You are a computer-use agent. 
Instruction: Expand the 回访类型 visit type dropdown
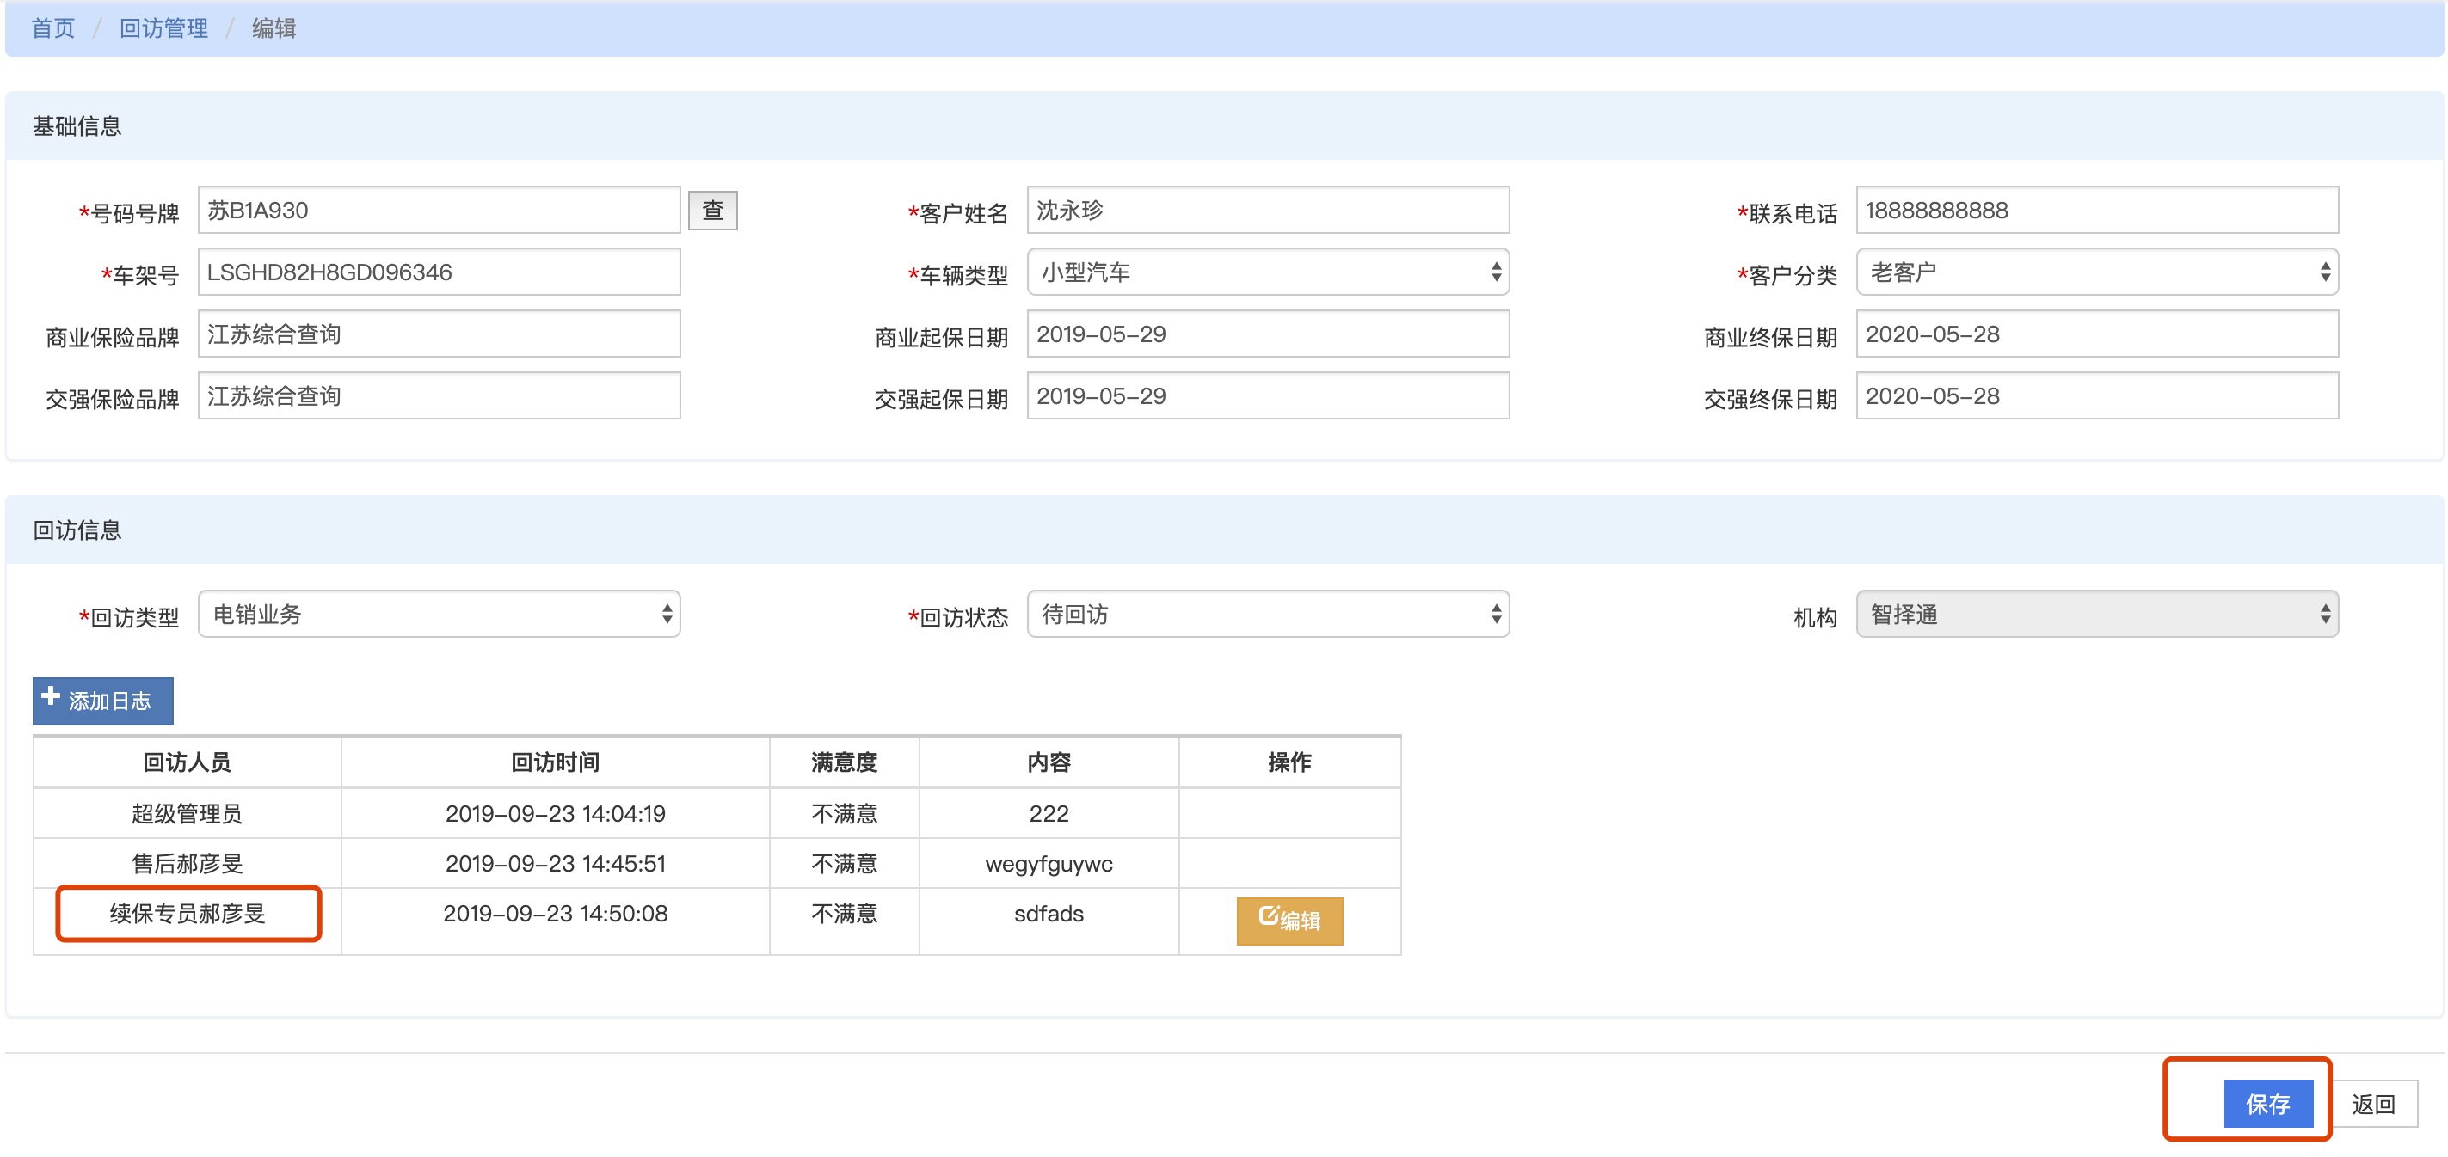(x=438, y=614)
